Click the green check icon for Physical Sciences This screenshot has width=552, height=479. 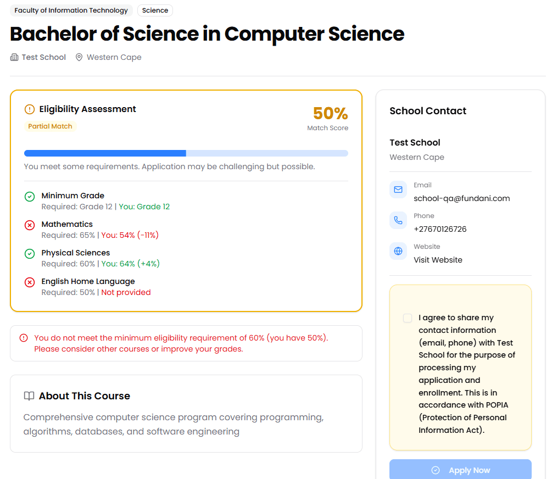[30, 254]
